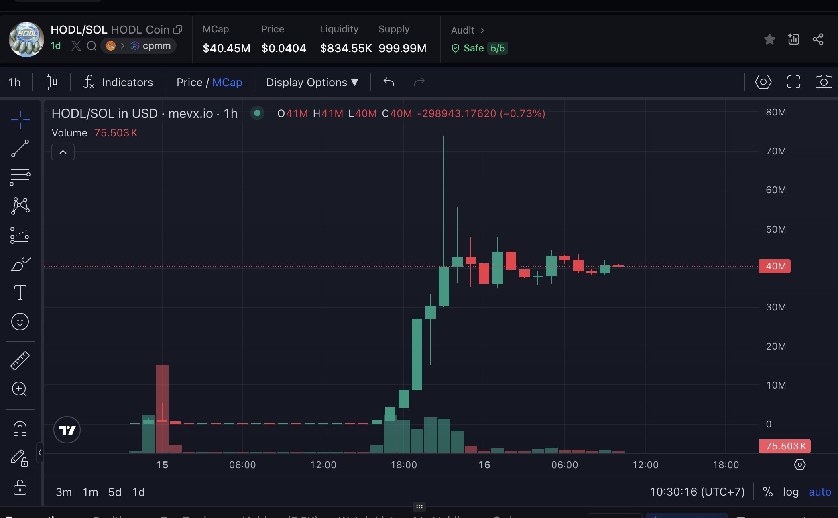Click the 1d token age label
This screenshot has height=518, width=838.
coord(56,46)
